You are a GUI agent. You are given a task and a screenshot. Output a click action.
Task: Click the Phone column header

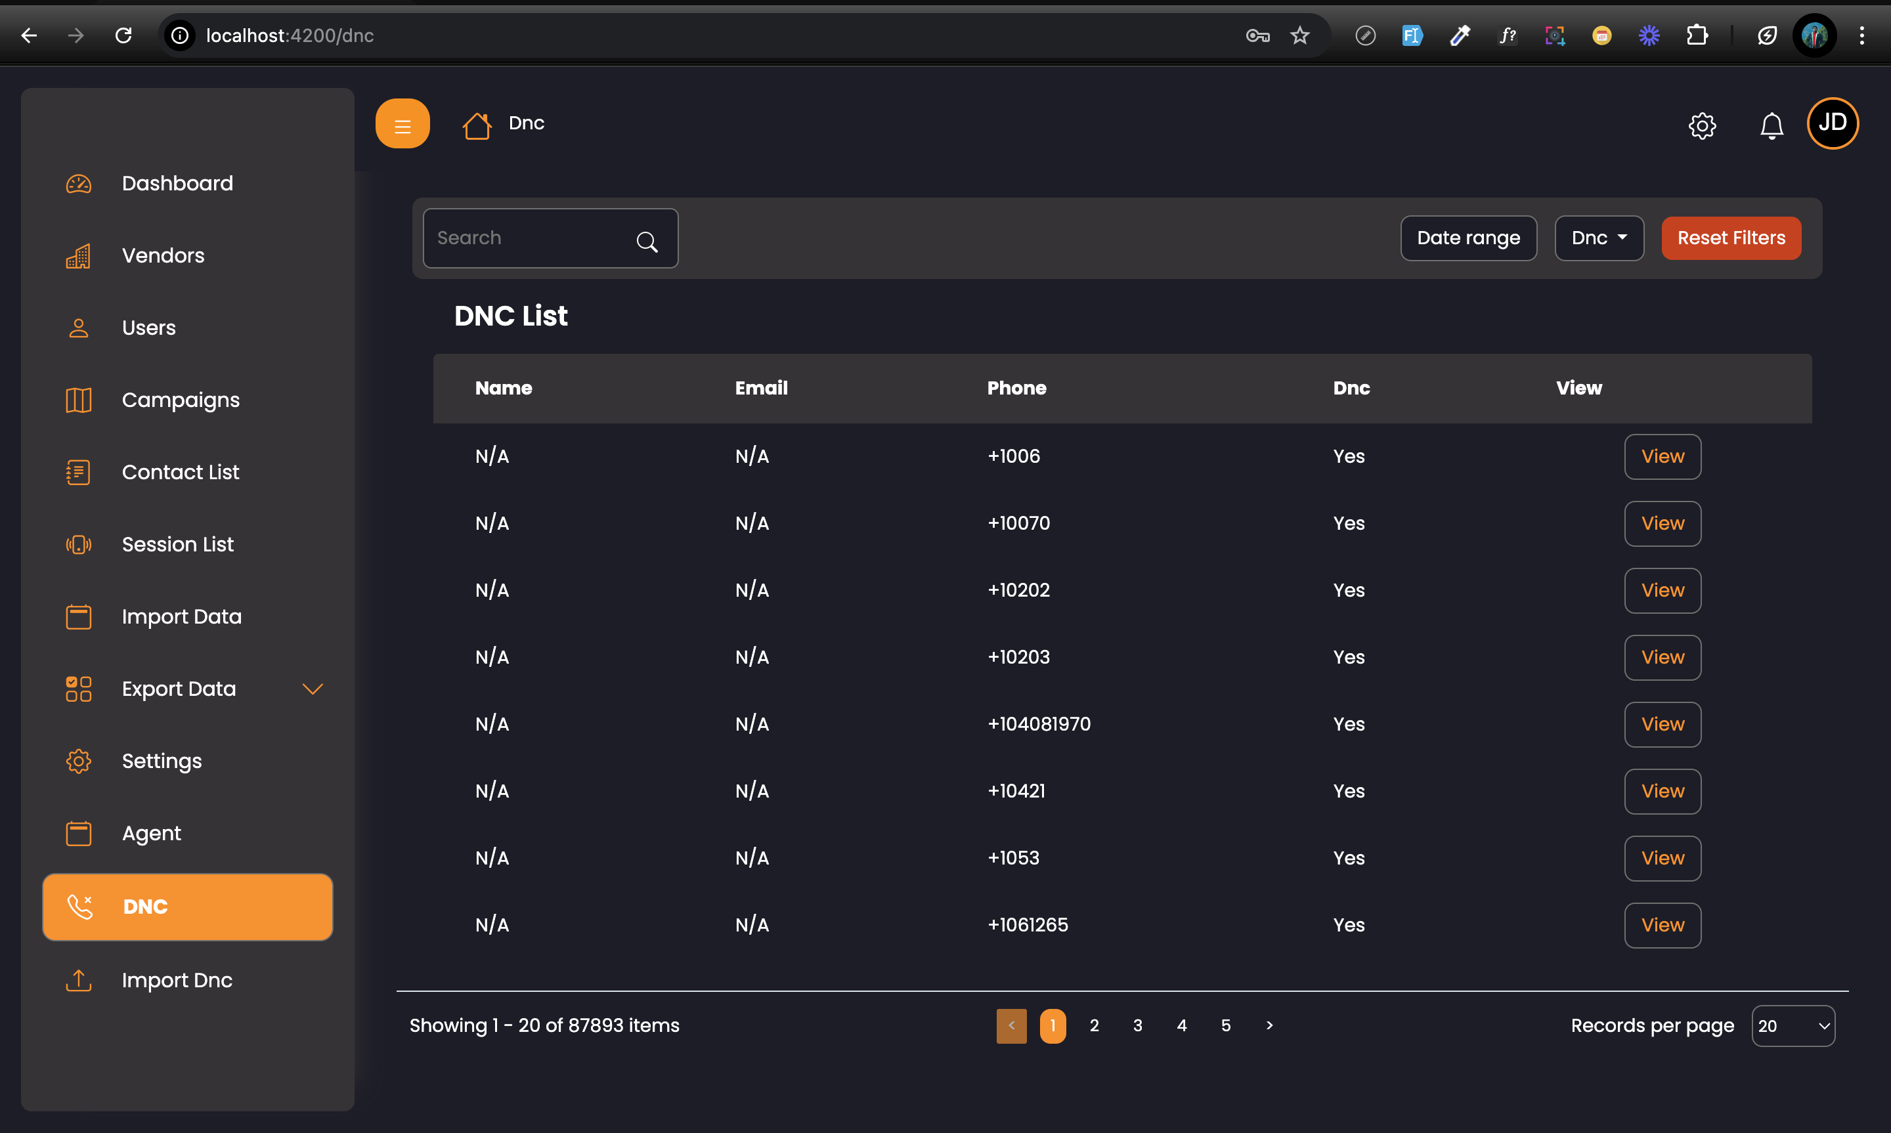click(1016, 388)
